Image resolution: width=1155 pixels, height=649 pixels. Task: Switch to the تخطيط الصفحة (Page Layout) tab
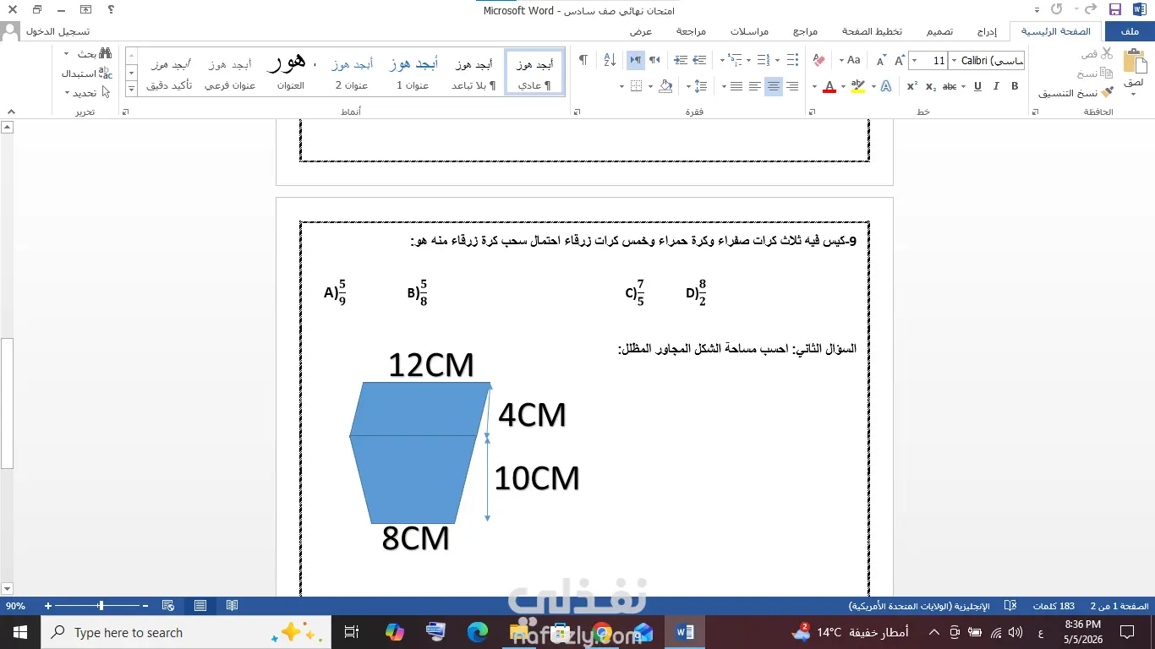(x=872, y=31)
